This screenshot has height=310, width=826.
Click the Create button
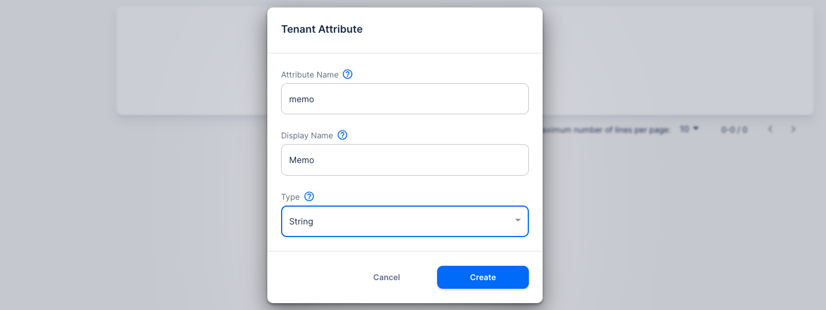point(483,277)
